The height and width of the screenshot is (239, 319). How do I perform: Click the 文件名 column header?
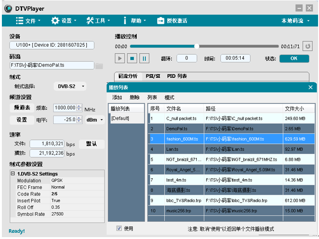coord(184,109)
